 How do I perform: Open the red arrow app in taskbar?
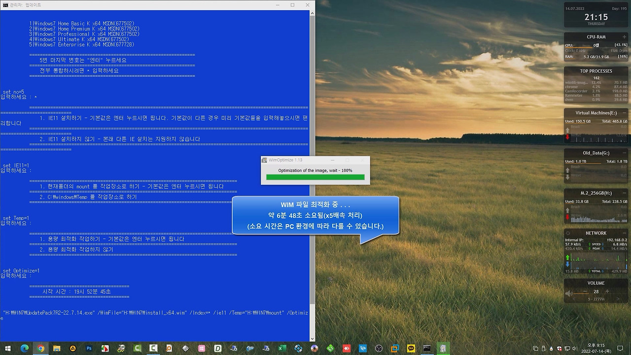[347, 349]
